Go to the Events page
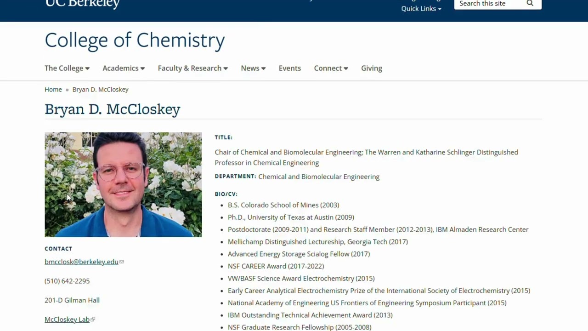Viewport: 588px width, 331px height. [290, 68]
